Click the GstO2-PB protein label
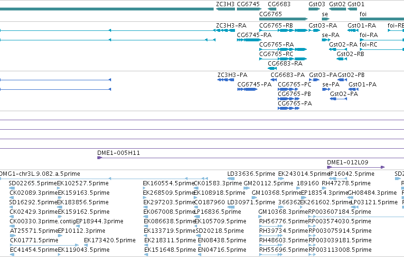Image resolution: width=404 pixels, height=257 pixels. (x=351, y=75)
